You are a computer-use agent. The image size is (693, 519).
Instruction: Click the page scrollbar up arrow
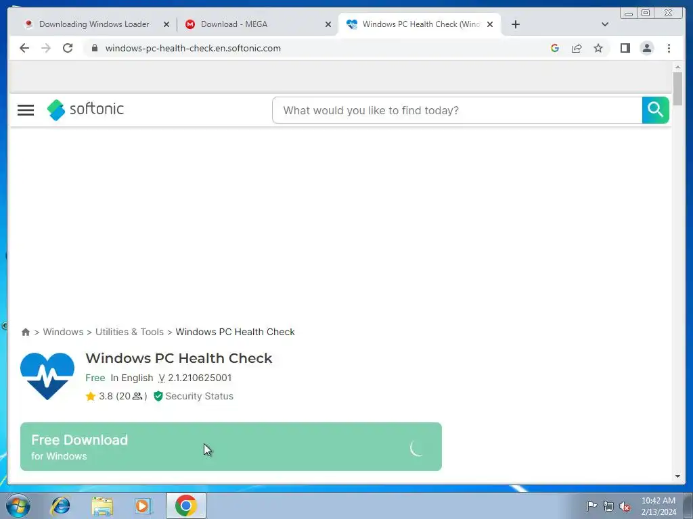(677, 67)
